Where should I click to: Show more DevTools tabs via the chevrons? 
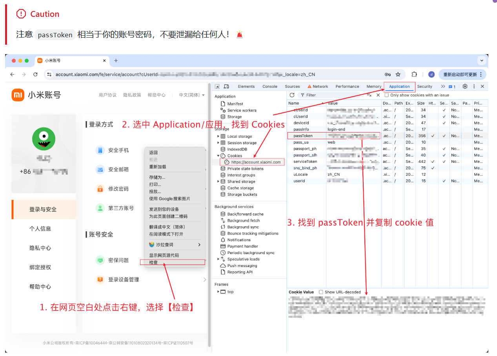(x=443, y=87)
